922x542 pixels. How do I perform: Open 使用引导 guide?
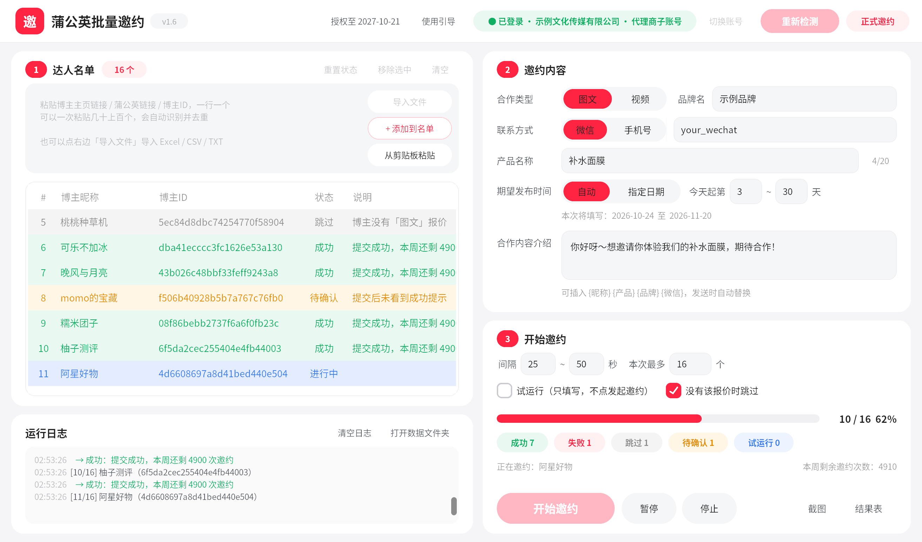coord(438,22)
